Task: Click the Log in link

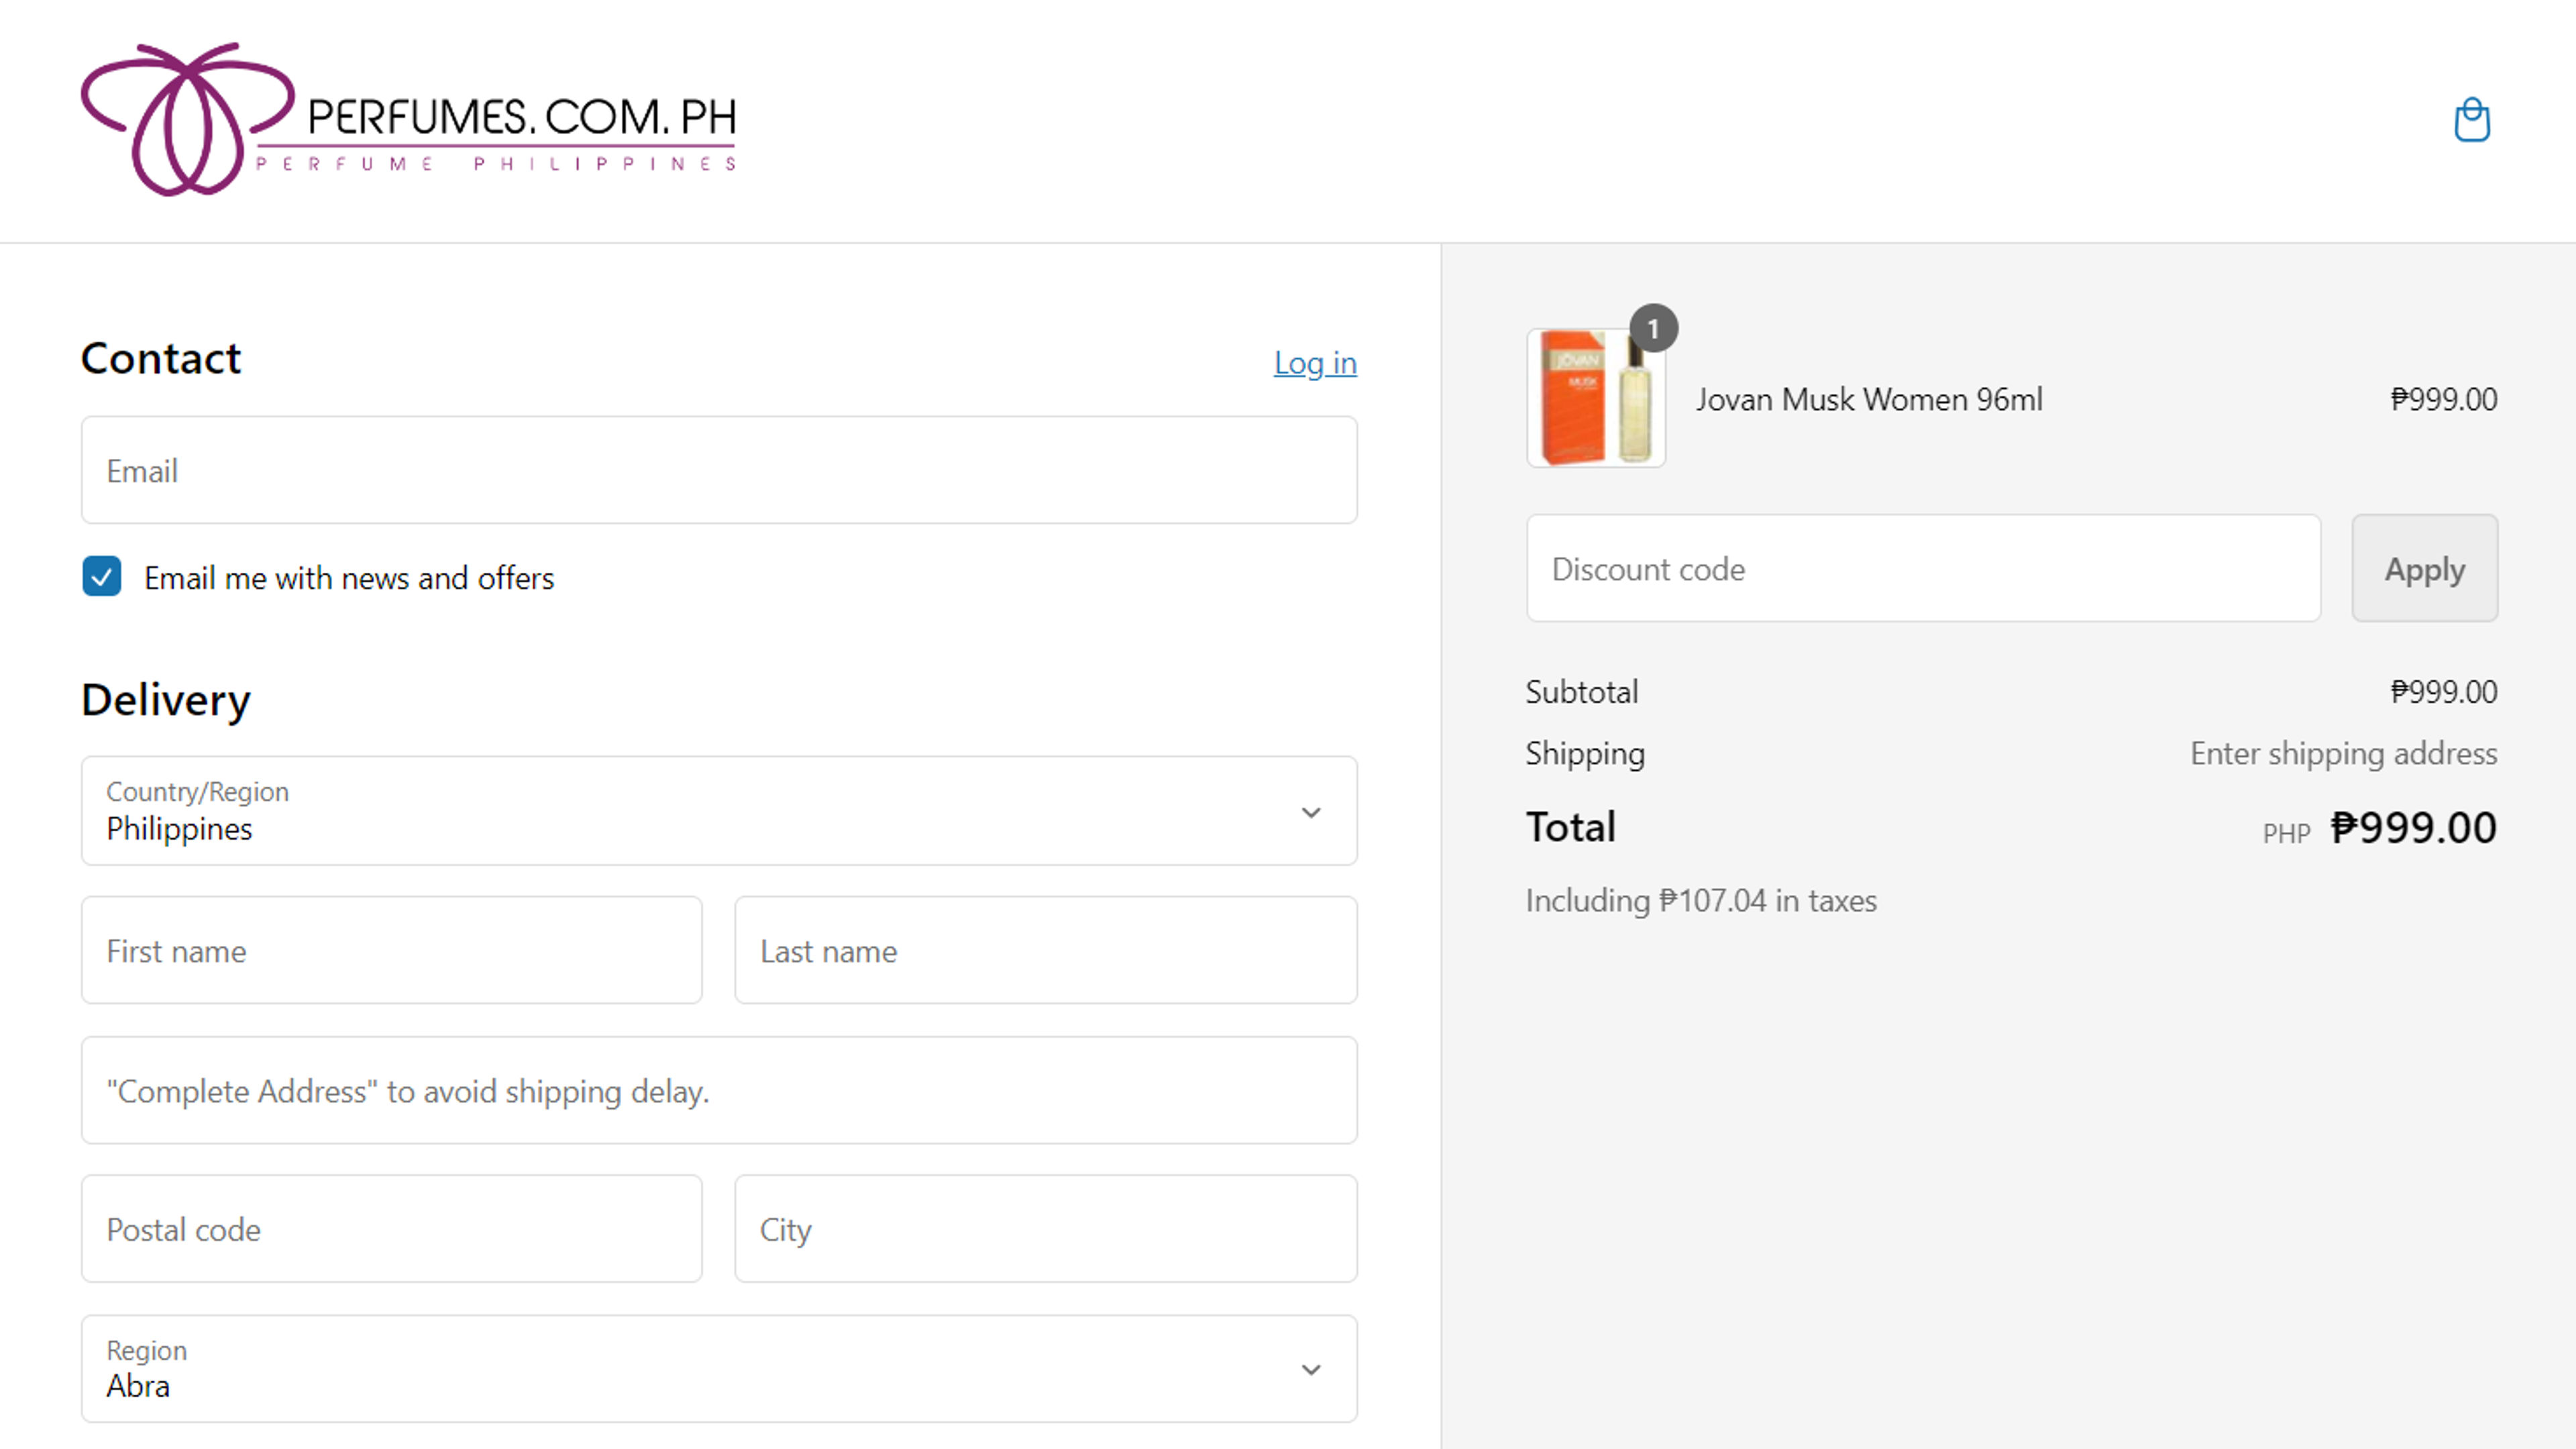Action: (1315, 362)
